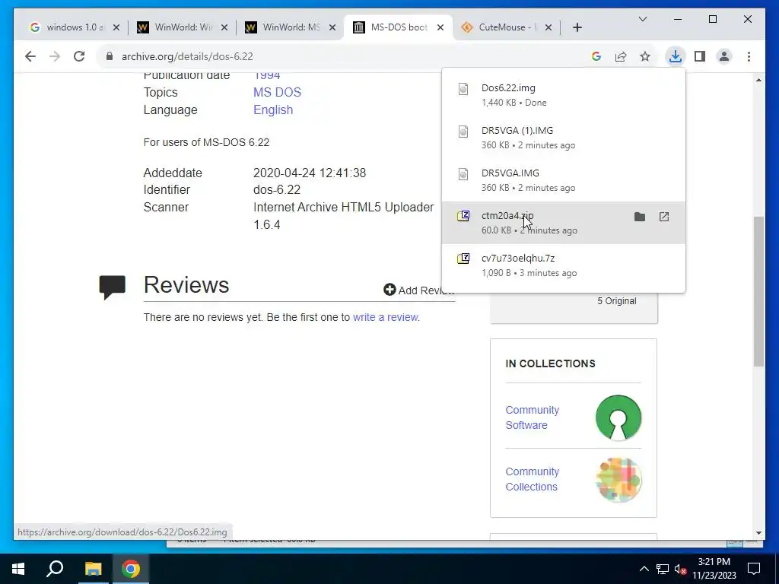Click the '5 Original' files text
Viewport: 779px width, 584px height.
click(x=616, y=301)
